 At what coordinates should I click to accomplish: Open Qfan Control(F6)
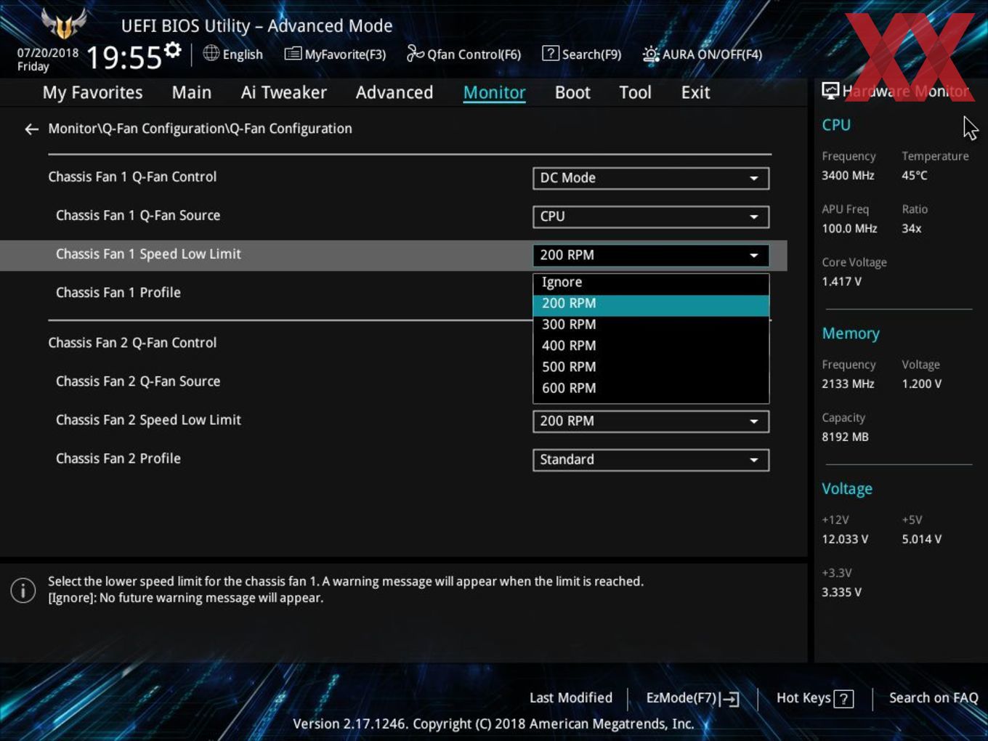point(463,54)
